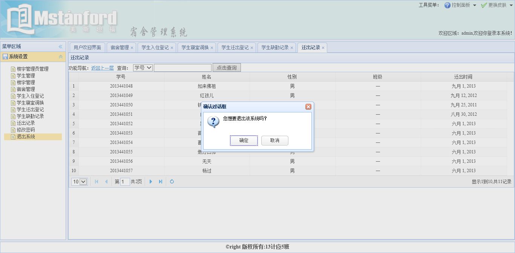The image size is (515, 253).
Task: Go to first page pagination icon
Action: [x=97, y=182]
